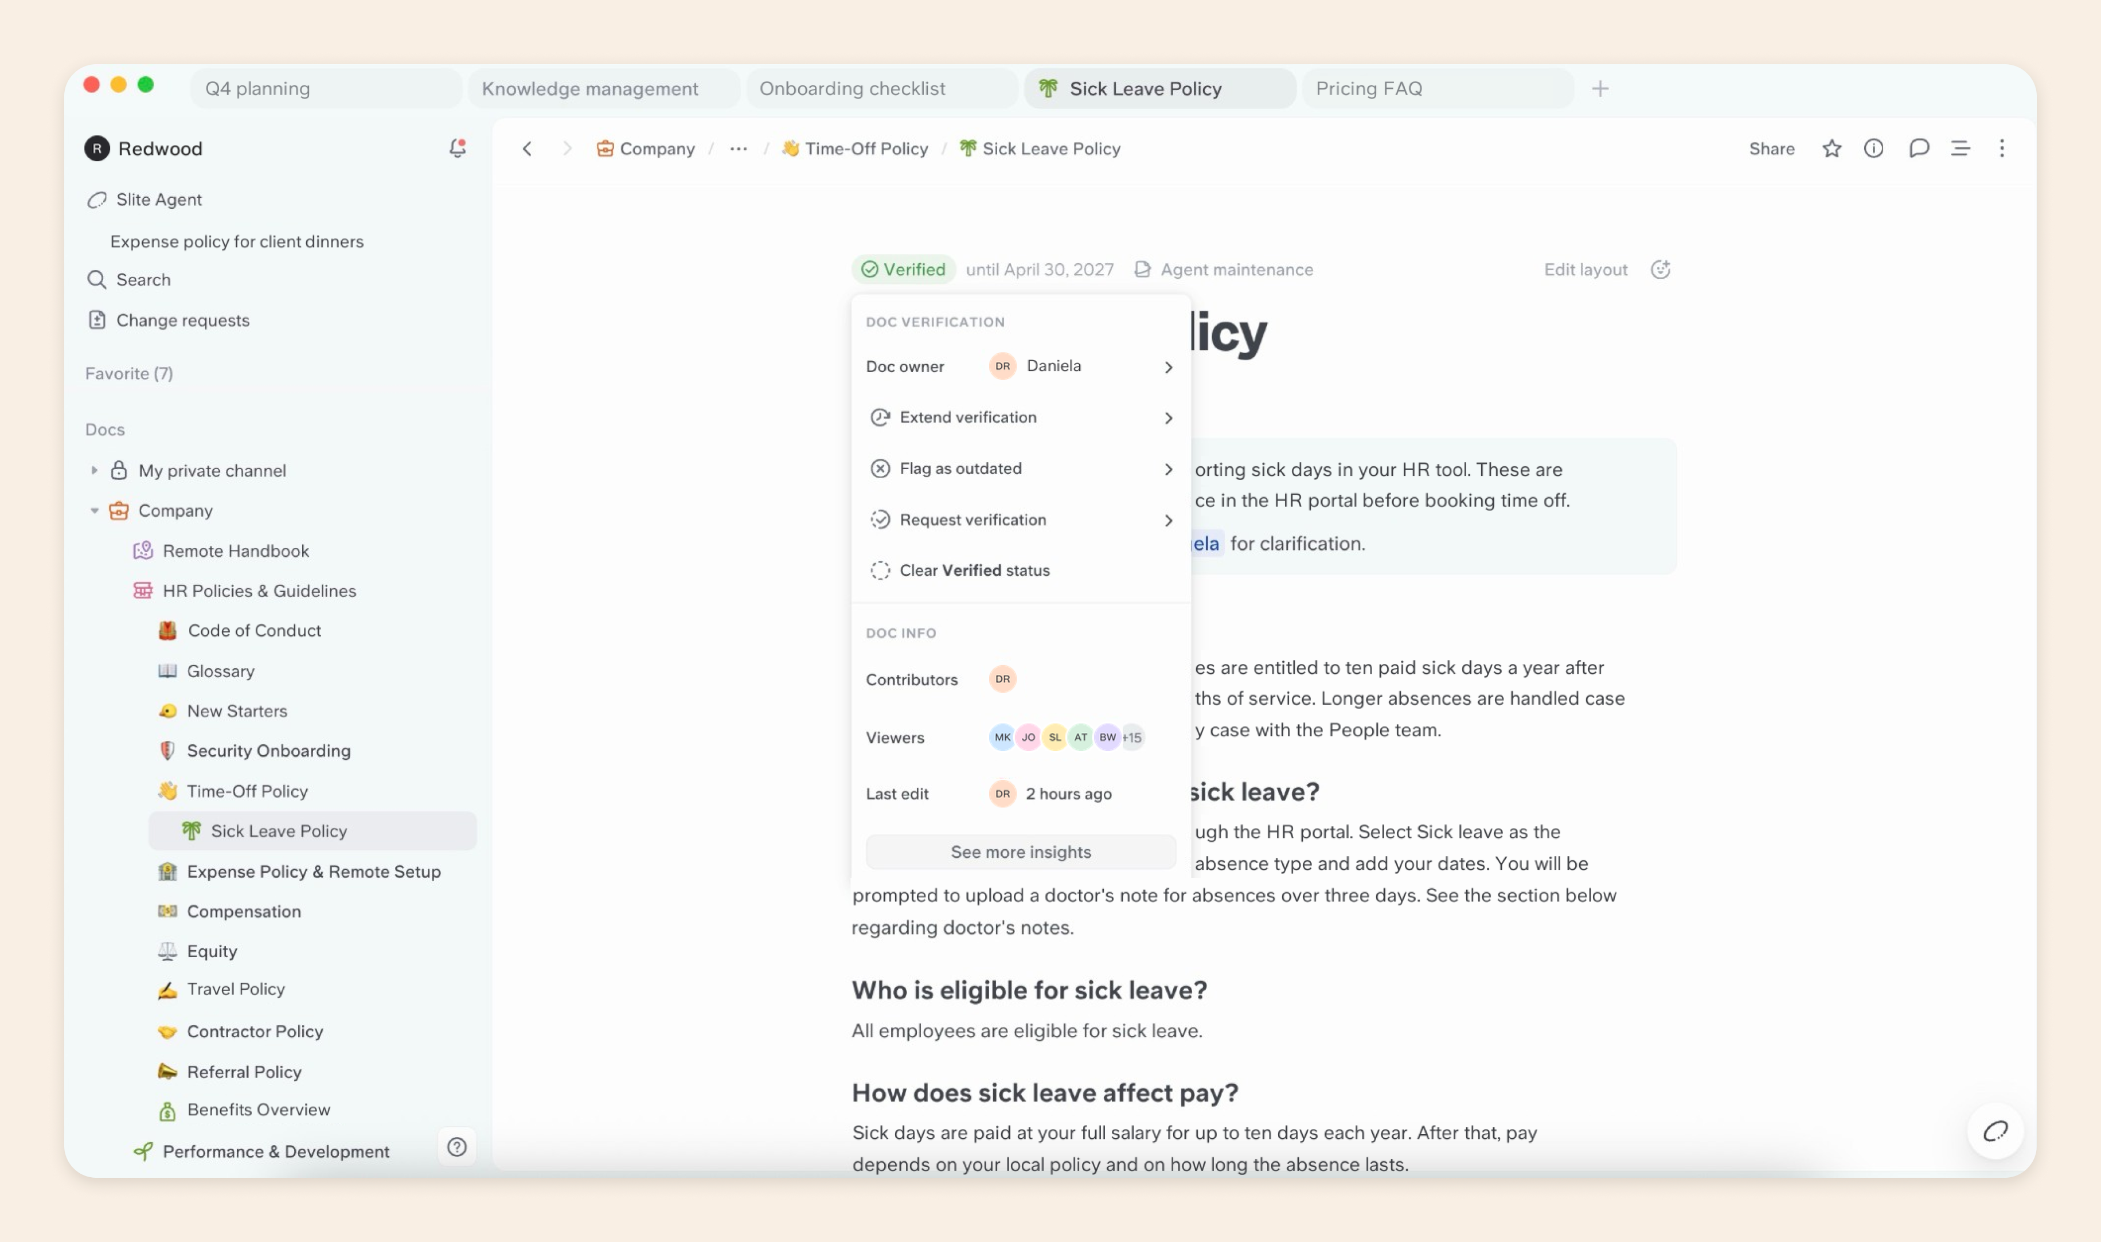
Task: Open Agent maintenance
Action: click(1223, 270)
